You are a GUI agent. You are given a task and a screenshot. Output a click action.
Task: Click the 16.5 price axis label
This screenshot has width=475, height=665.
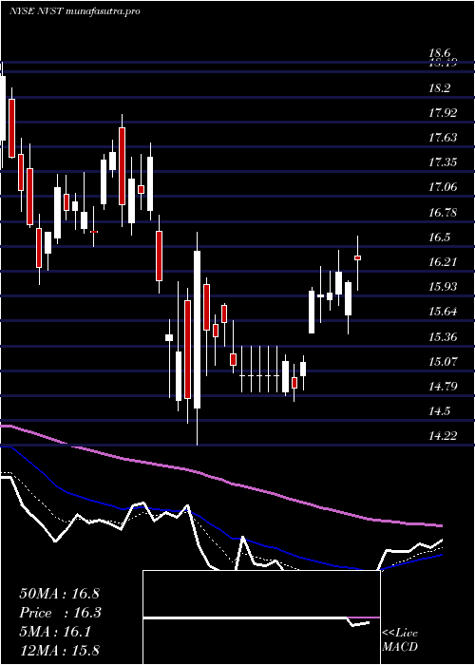point(439,237)
